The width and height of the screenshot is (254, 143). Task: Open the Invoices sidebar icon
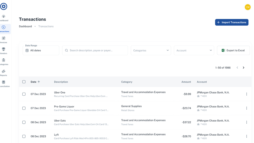coord(4,38)
